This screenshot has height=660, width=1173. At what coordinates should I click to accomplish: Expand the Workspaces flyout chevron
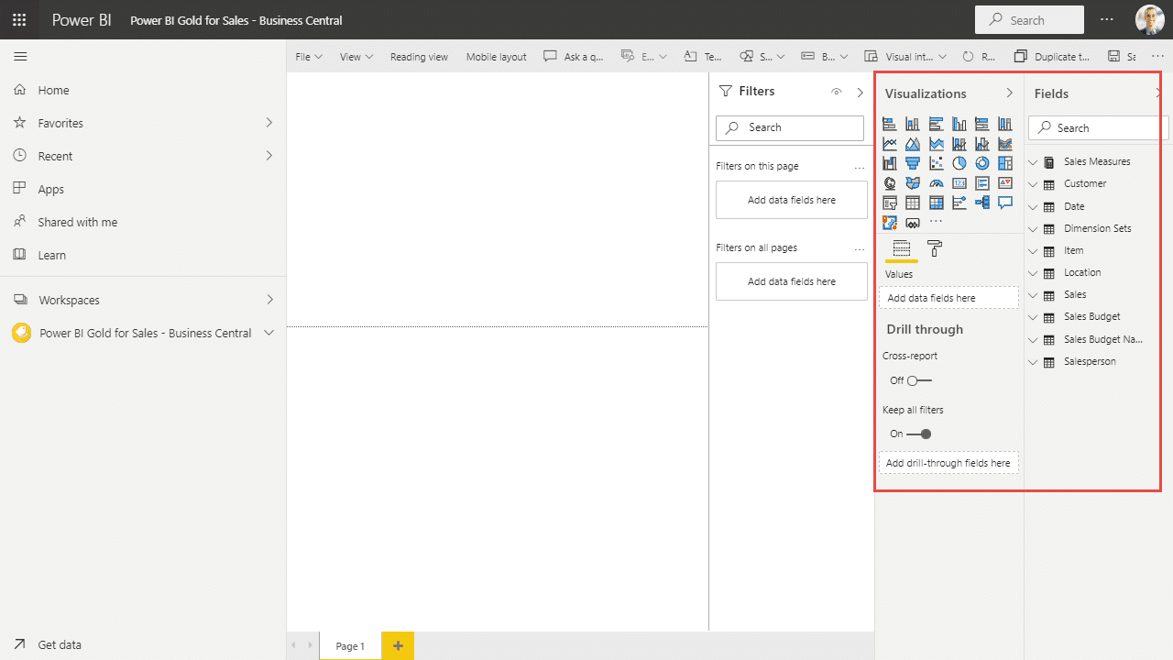[x=269, y=300]
